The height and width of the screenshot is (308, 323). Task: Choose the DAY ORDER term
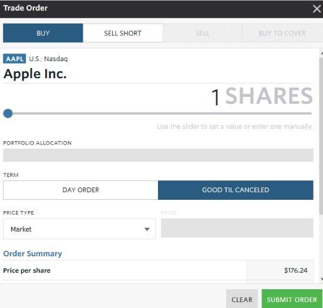[80, 190]
